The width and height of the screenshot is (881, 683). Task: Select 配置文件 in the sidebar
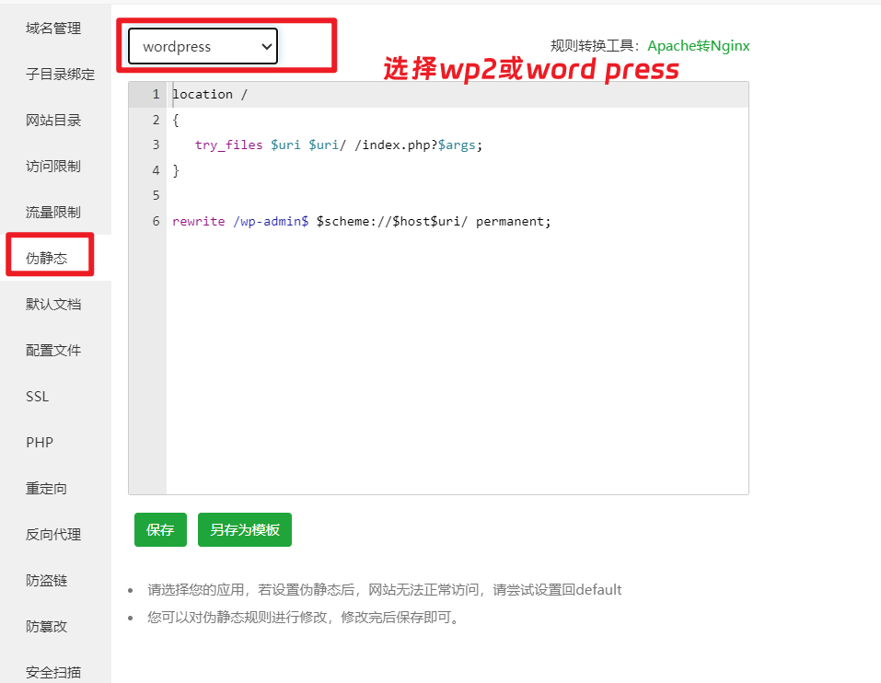tap(53, 351)
